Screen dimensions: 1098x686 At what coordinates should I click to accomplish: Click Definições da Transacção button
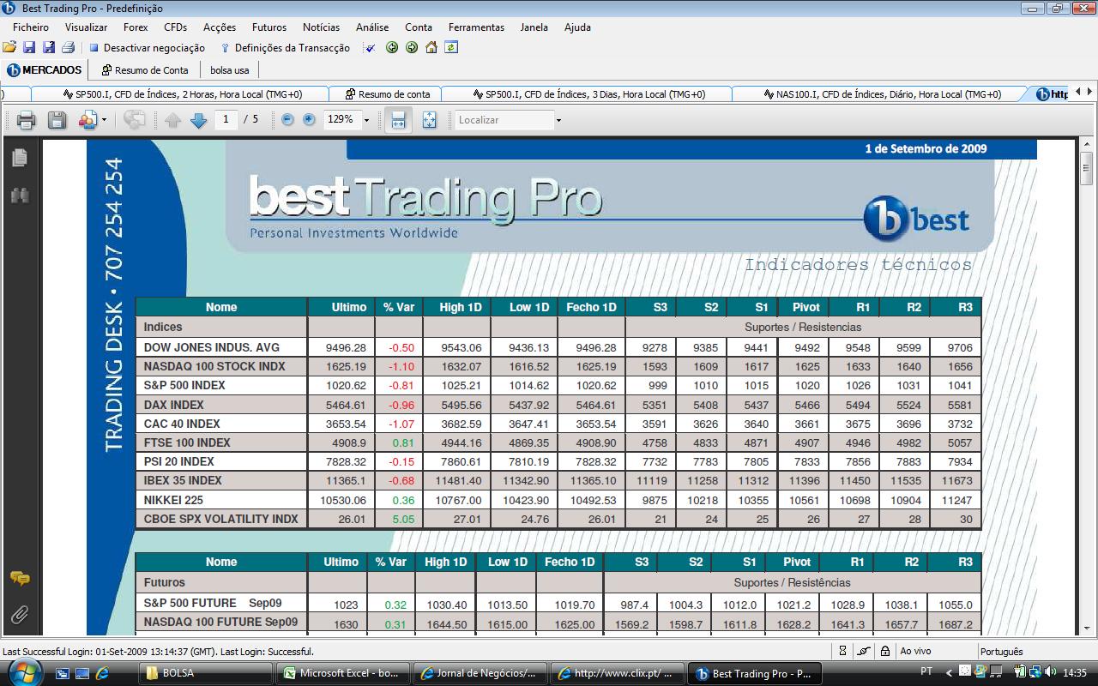point(285,48)
